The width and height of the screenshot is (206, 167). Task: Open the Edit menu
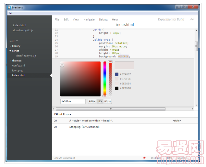coord(66,19)
